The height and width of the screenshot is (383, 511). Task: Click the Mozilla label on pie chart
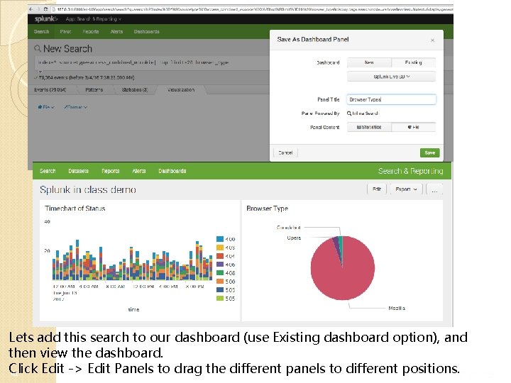click(397, 308)
